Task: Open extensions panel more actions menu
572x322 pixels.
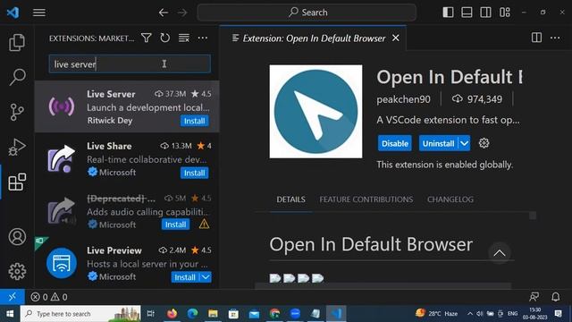Action: pos(203,38)
